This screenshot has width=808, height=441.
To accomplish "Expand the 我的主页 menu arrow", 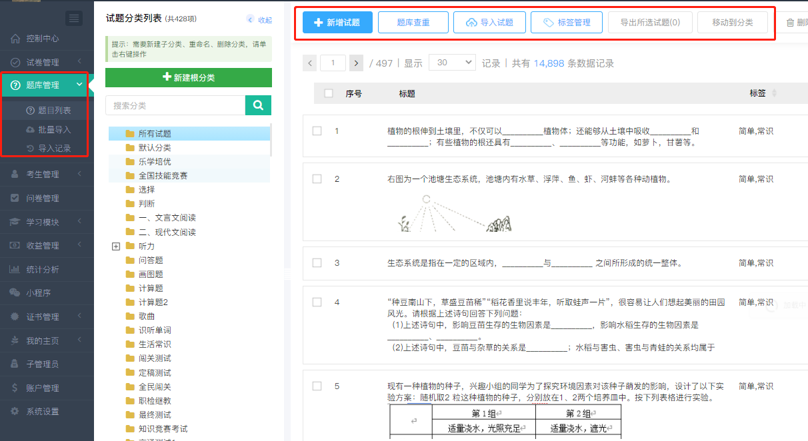I will point(79,340).
